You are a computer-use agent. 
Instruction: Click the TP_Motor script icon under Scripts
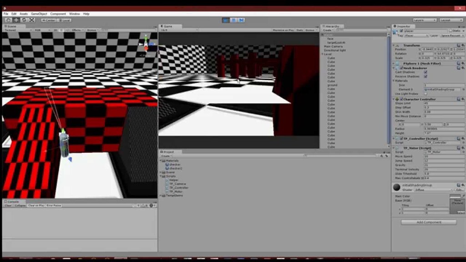click(166, 191)
